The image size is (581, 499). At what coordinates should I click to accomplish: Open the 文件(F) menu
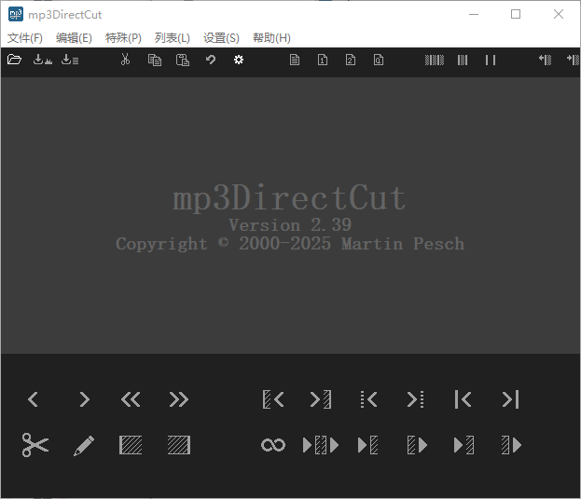(25, 38)
